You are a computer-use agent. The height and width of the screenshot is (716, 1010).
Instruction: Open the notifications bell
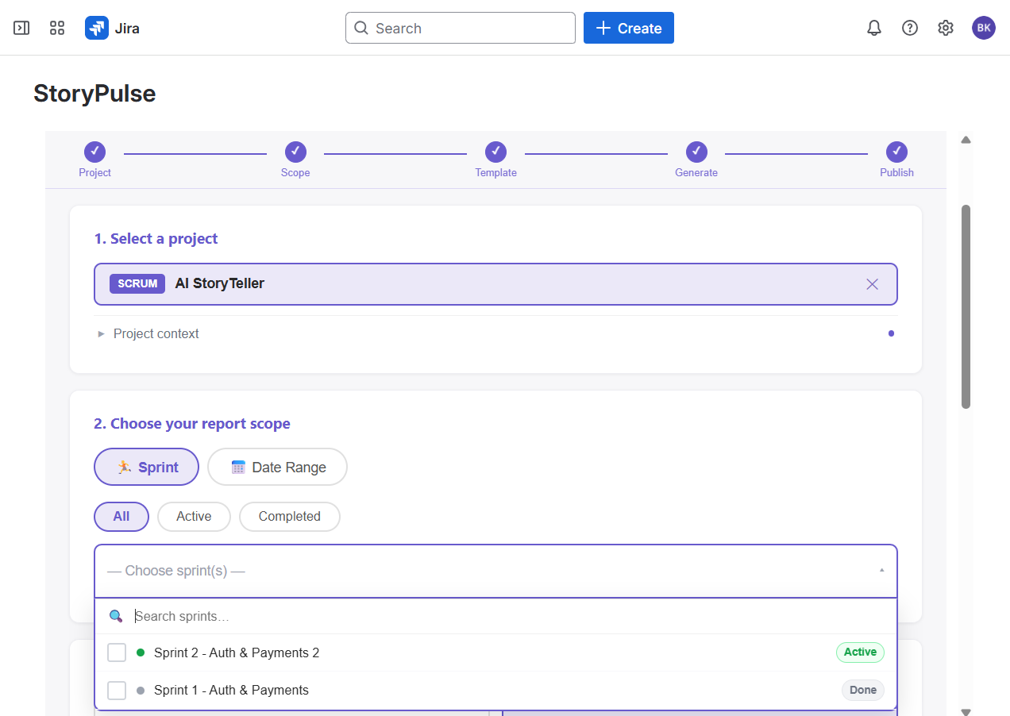coord(874,28)
